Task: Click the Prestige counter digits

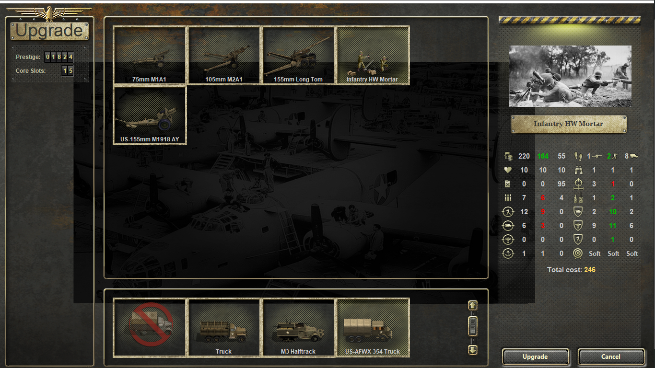Action: pyautogui.click(x=59, y=57)
